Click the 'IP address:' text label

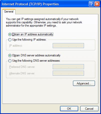click(x=16, y=46)
